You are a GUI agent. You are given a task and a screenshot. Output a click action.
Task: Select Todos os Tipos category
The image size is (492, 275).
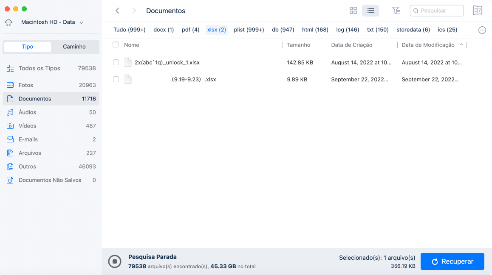51,68
